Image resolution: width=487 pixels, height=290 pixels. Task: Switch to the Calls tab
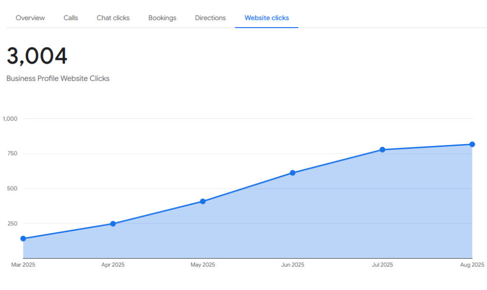[70, 18]
